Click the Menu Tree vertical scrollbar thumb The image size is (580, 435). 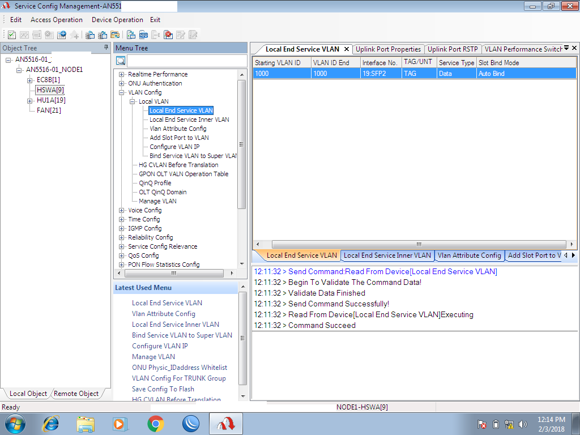click(242, 144)
